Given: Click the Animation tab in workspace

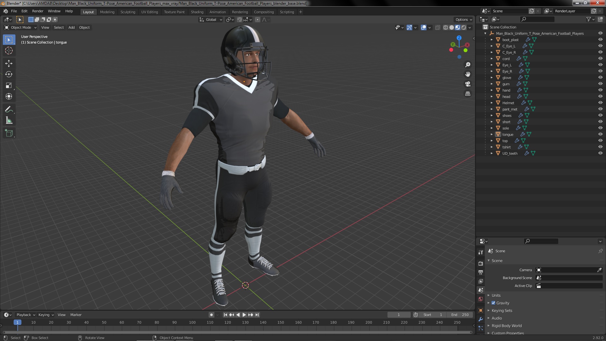Looking at the screenshot, I should coord(217,11).
